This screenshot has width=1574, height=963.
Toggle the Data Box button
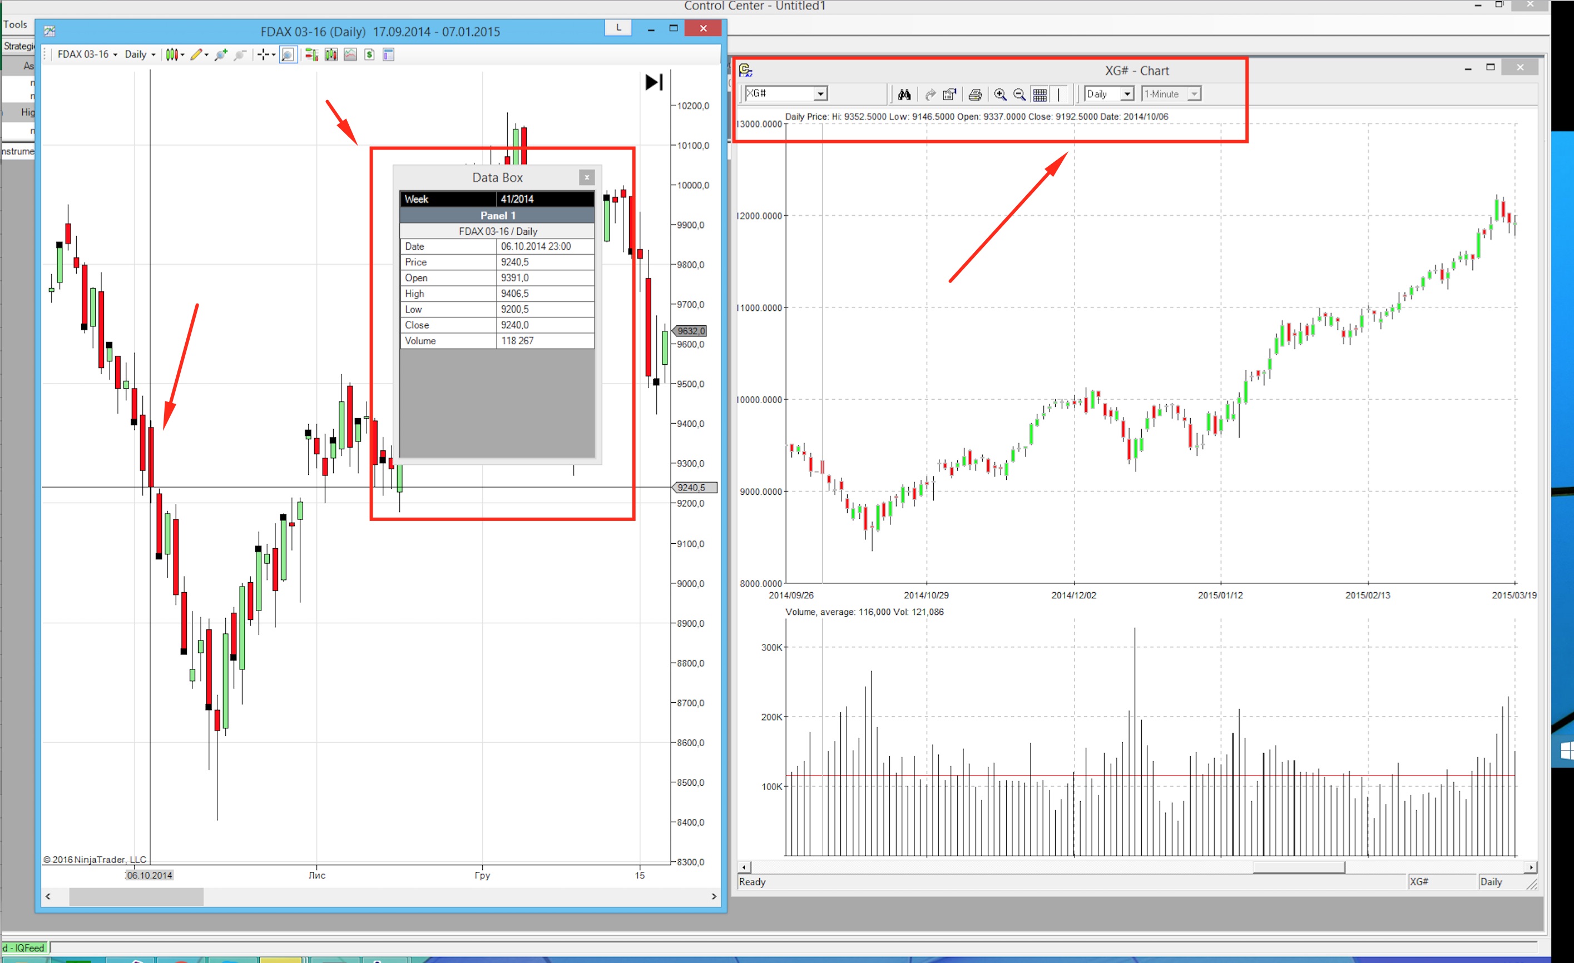(288, 55)
